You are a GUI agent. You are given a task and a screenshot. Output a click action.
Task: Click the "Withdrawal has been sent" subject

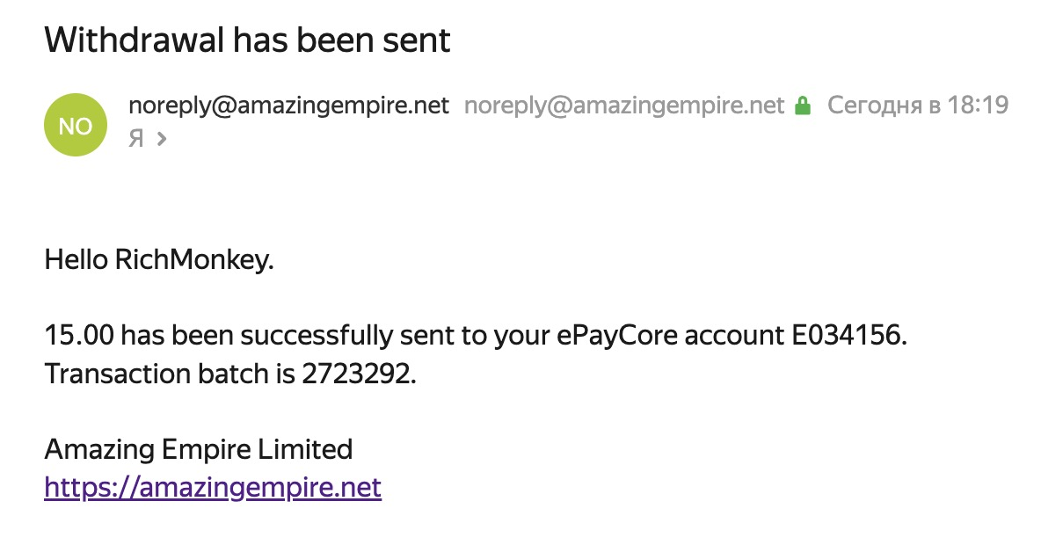(x=247, y=40)
